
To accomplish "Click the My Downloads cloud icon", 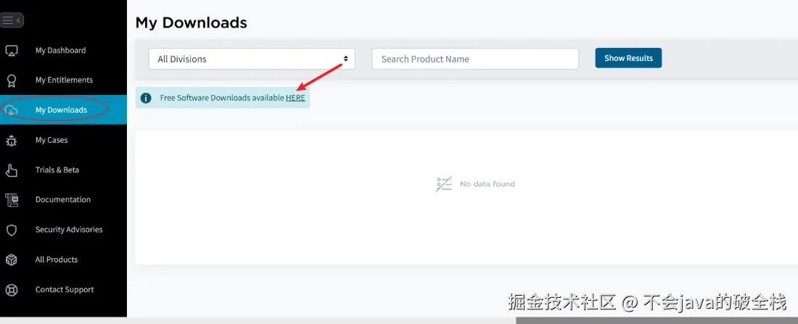I will pyautogui.click(x=11, y=110).
